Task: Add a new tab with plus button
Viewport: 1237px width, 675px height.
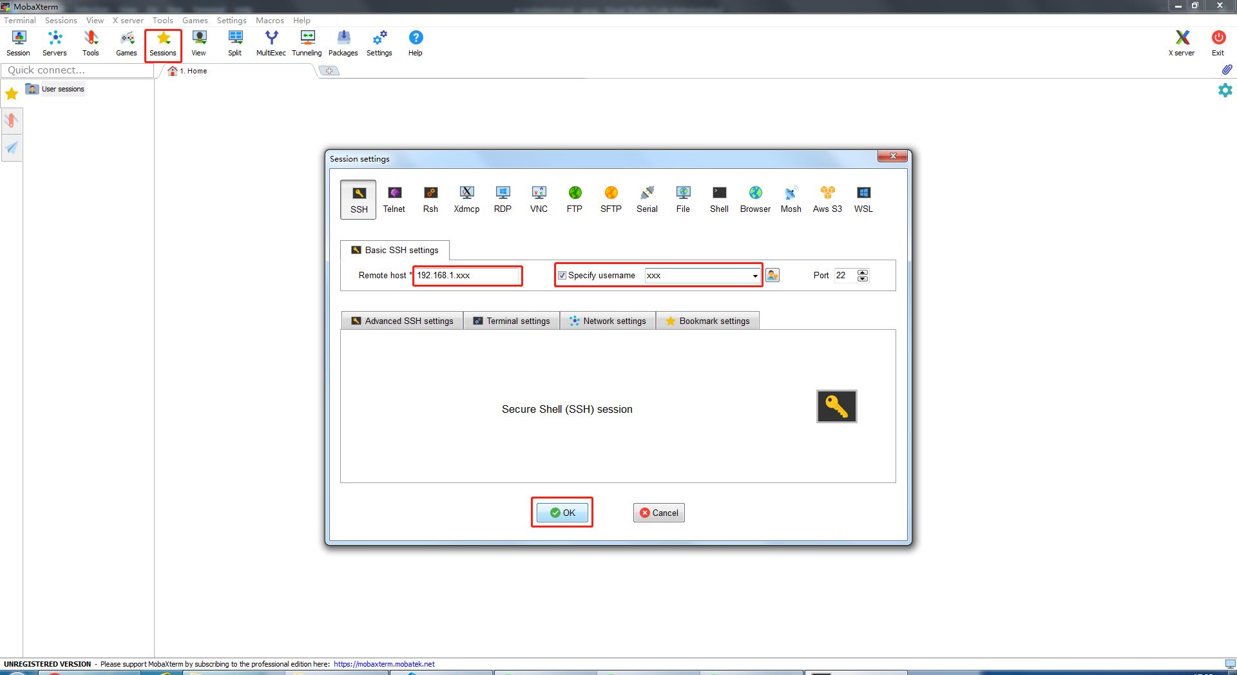Action: 329,71
